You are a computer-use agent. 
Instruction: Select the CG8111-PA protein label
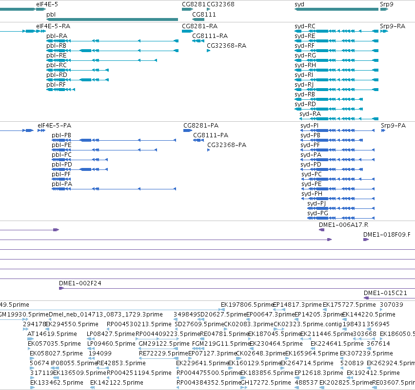(x=210, y=135)
